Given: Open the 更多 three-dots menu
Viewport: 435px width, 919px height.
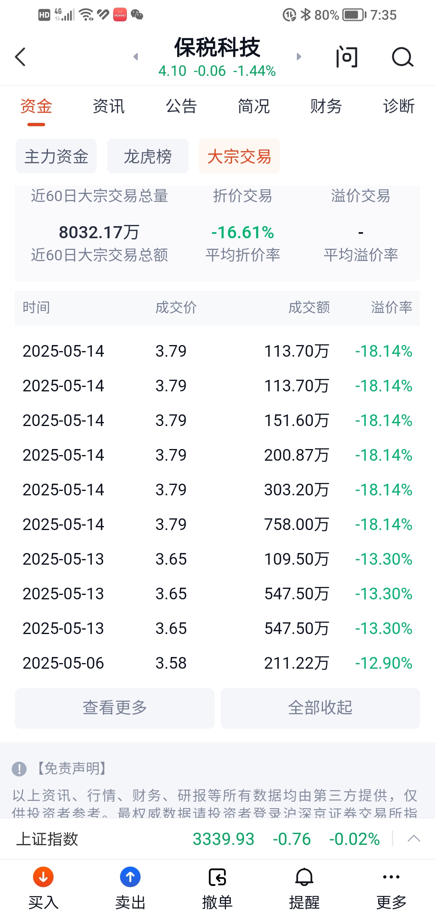Looking at the screenshot, I should (x=391, y=877).
